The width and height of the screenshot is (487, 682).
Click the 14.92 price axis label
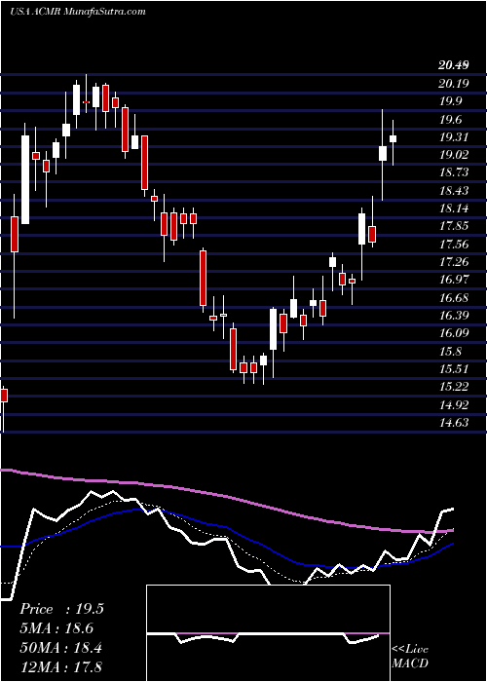454,404
